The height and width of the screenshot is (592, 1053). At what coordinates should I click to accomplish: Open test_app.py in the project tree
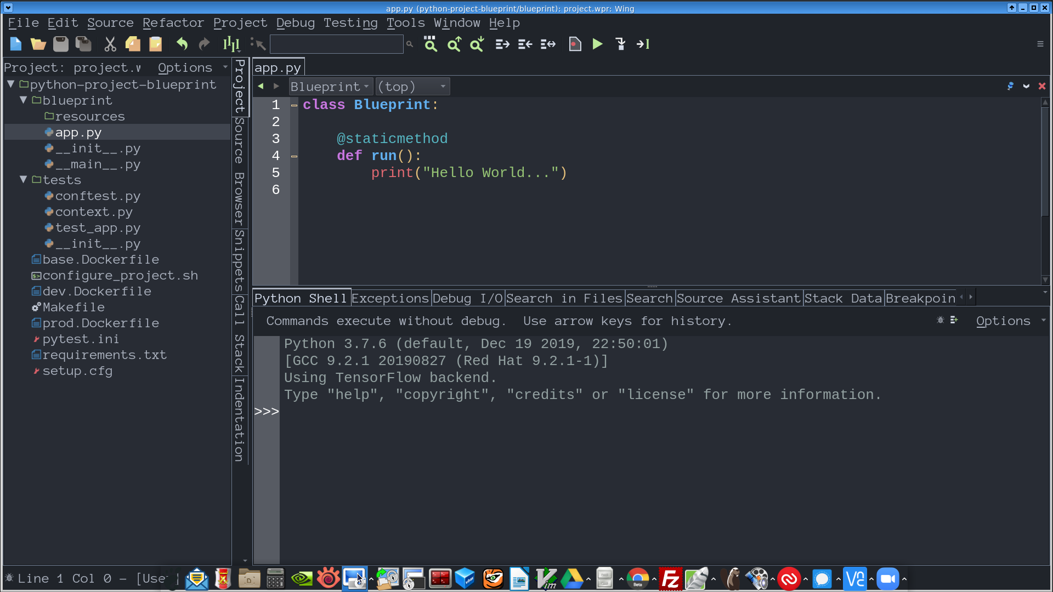(97, 227)
